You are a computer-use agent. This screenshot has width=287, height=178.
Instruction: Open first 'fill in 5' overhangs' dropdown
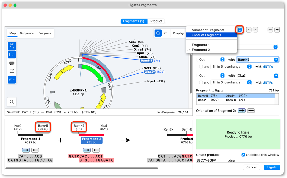[x=231, y=67]
